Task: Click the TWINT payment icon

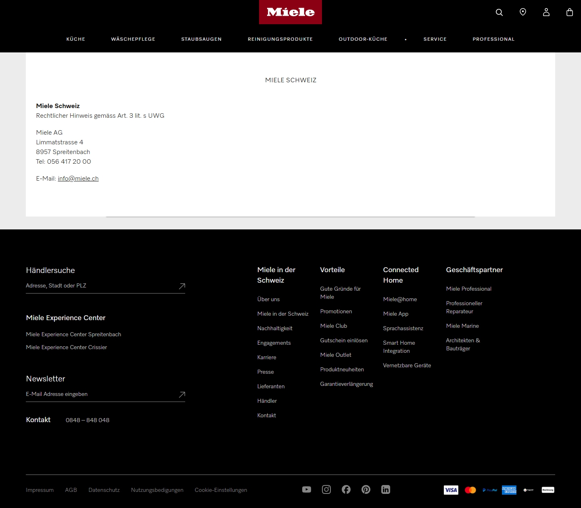Action: [x=528, y=490]
